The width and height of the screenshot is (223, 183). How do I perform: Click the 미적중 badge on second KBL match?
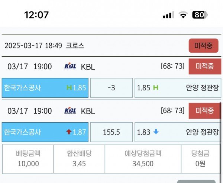(x=205, y=111)
